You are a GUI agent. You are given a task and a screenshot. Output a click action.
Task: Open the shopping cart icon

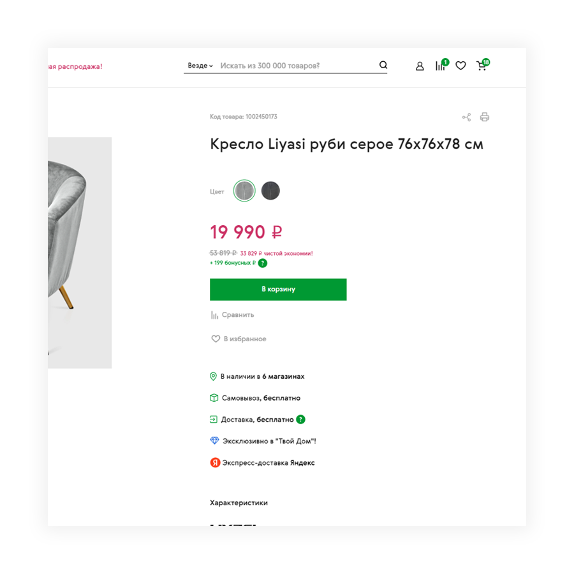(482, 66)
